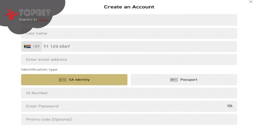Click the Enter email address field
Image resolution: width=254 pixels, height=127 pixels.
(x=129, y=60)
